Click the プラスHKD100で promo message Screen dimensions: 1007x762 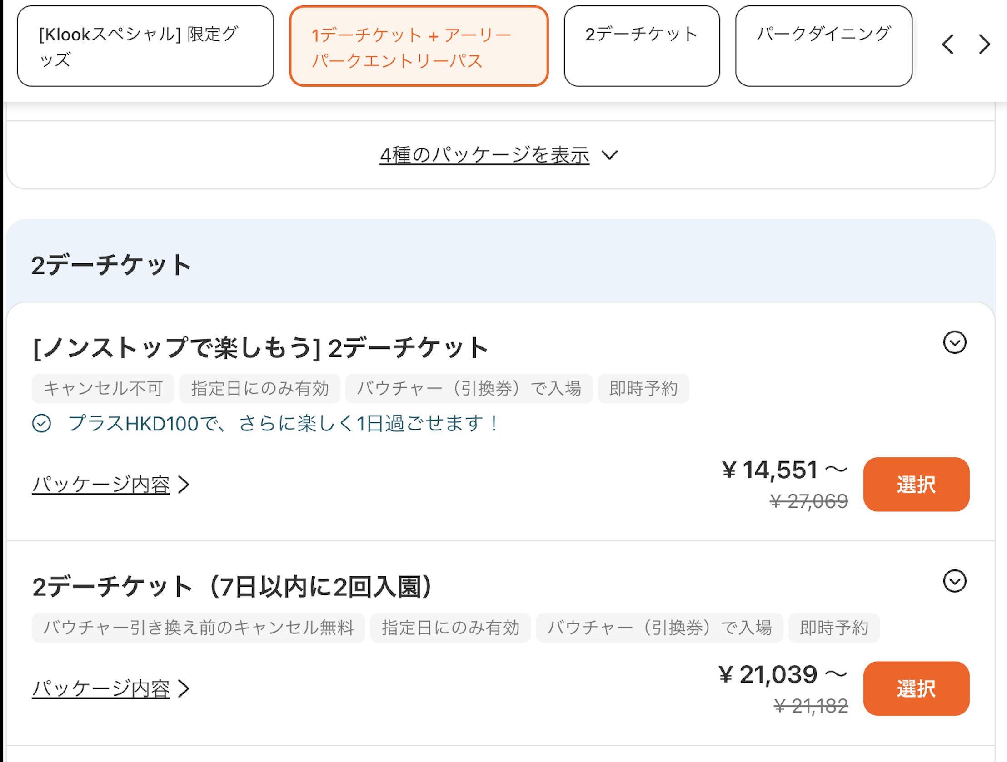point(283,424)
